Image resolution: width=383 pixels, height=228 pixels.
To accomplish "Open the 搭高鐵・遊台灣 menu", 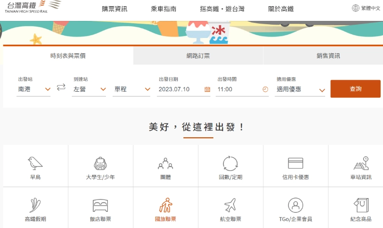I will (x=222, y=9).
